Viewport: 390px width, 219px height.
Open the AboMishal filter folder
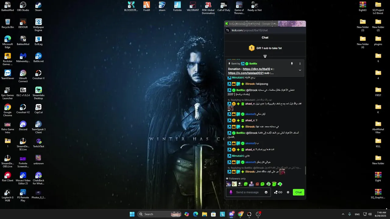pyautogui.click(x=378, y=127)
